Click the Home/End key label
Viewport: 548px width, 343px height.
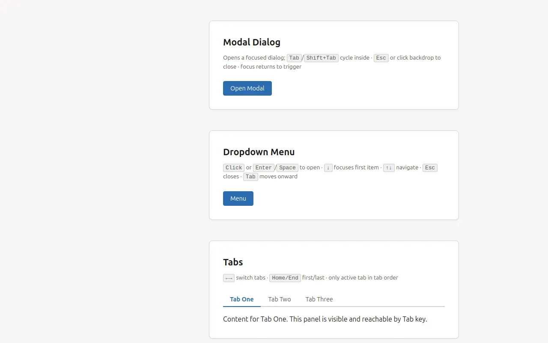285,278
